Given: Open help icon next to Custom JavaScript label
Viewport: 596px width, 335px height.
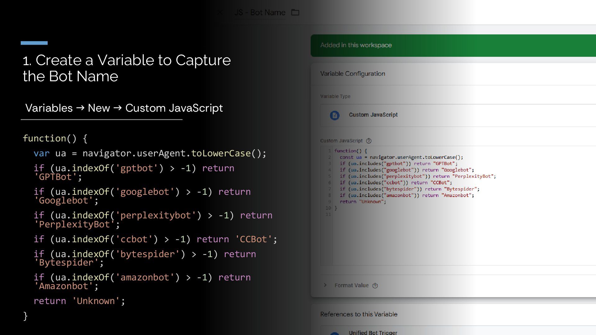Looking at the screenshot, I should pyautogui.click(x=368, y=141).
